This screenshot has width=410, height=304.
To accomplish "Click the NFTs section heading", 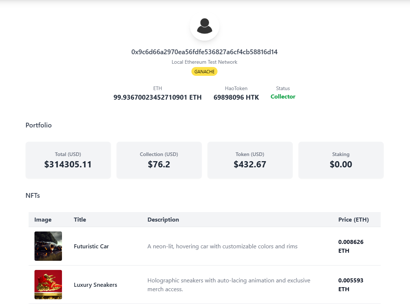I will click(x=33, y=196).
